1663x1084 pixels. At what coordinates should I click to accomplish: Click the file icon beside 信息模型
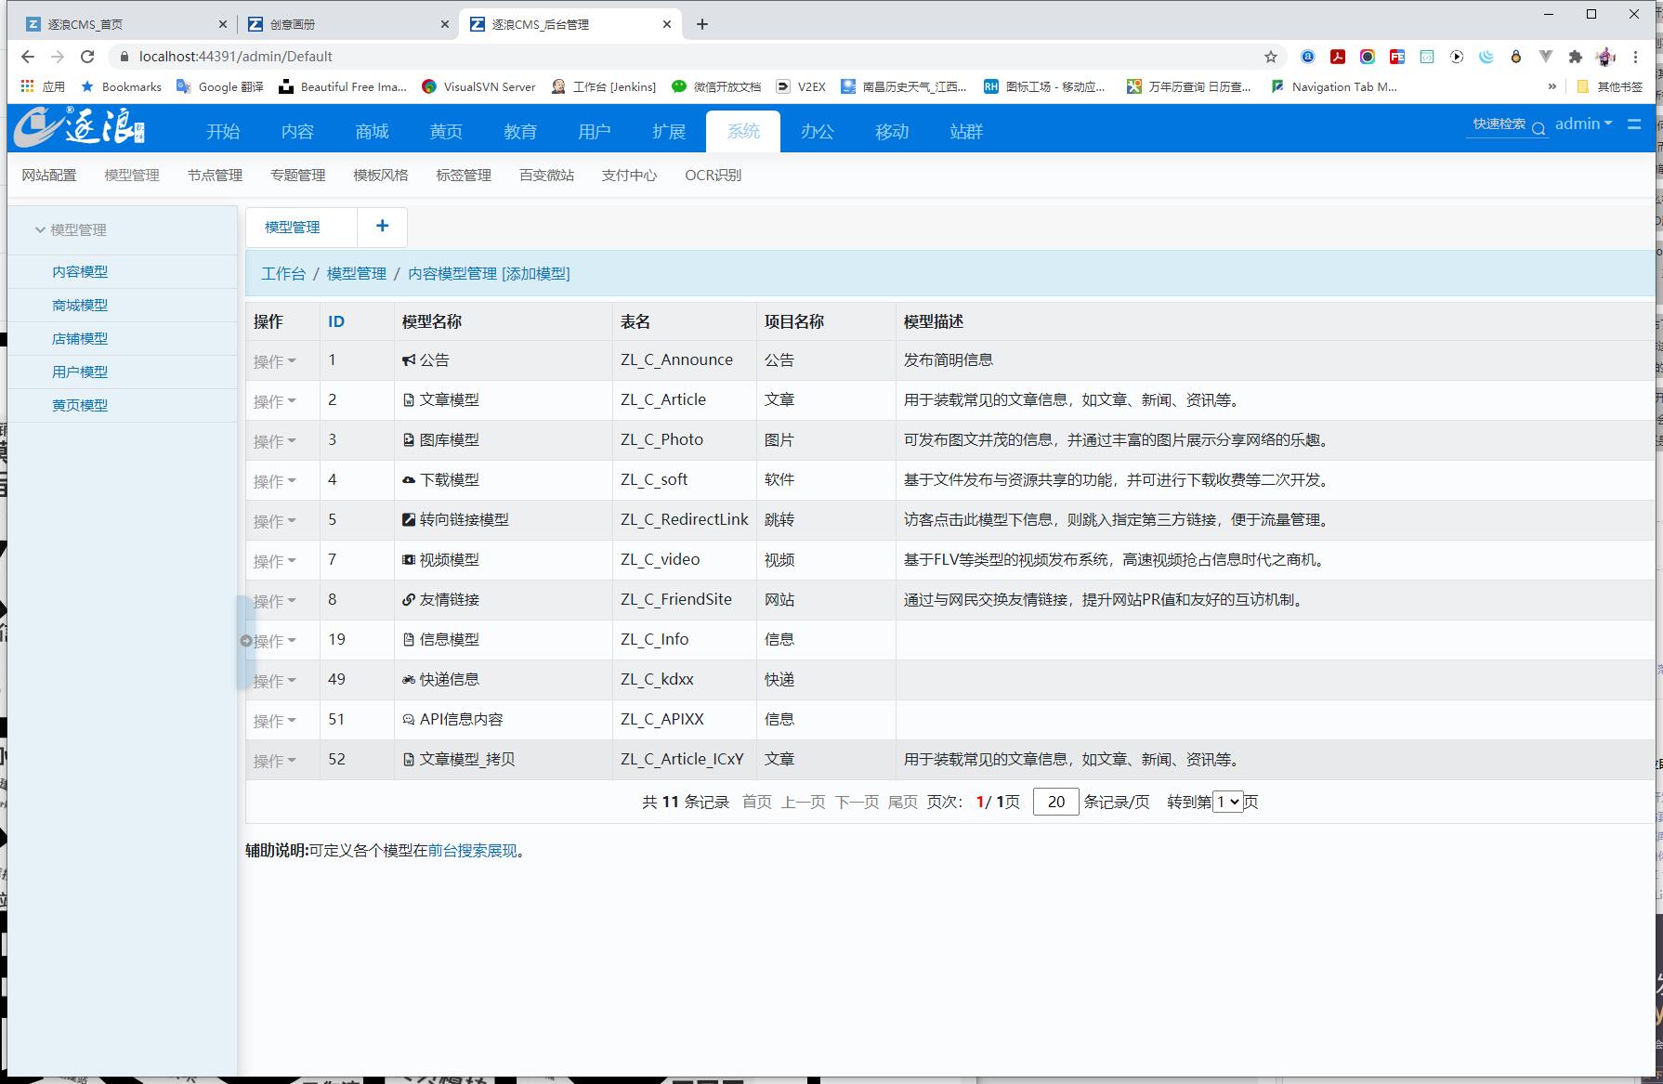click(x=408, y=640)
